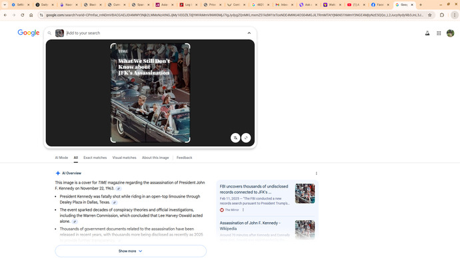Click the image search crop button

point(246,138)
